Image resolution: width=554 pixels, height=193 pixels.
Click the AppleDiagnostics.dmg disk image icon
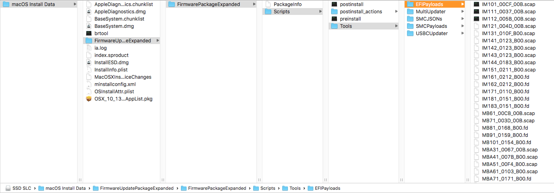point(89,12)
